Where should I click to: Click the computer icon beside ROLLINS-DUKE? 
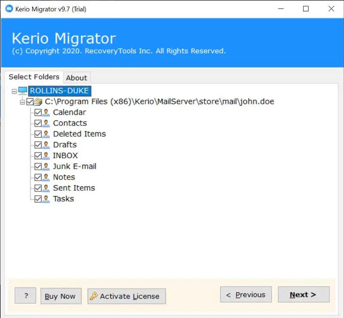22,91
